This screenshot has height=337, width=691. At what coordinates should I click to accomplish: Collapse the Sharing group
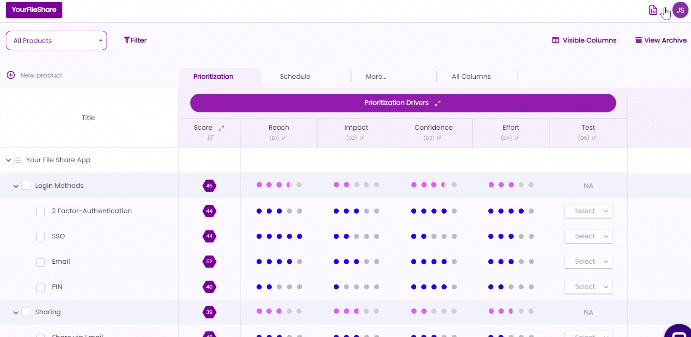tap(16, 312)
